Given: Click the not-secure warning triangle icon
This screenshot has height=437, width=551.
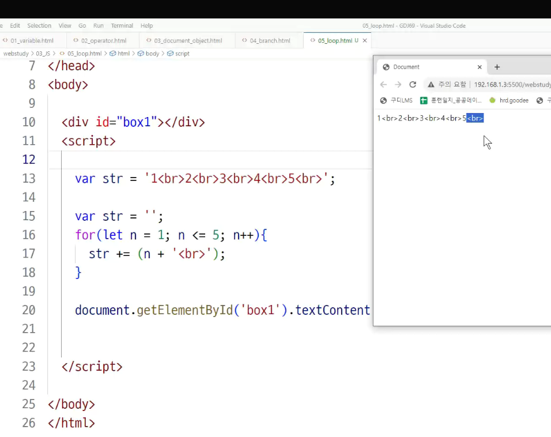Looking at the screenshot, I should [x=431, y=85].
